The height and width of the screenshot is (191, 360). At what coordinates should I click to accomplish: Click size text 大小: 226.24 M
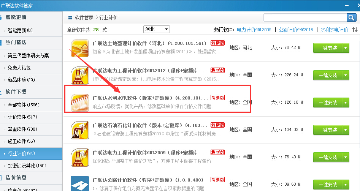pos(287,75)
